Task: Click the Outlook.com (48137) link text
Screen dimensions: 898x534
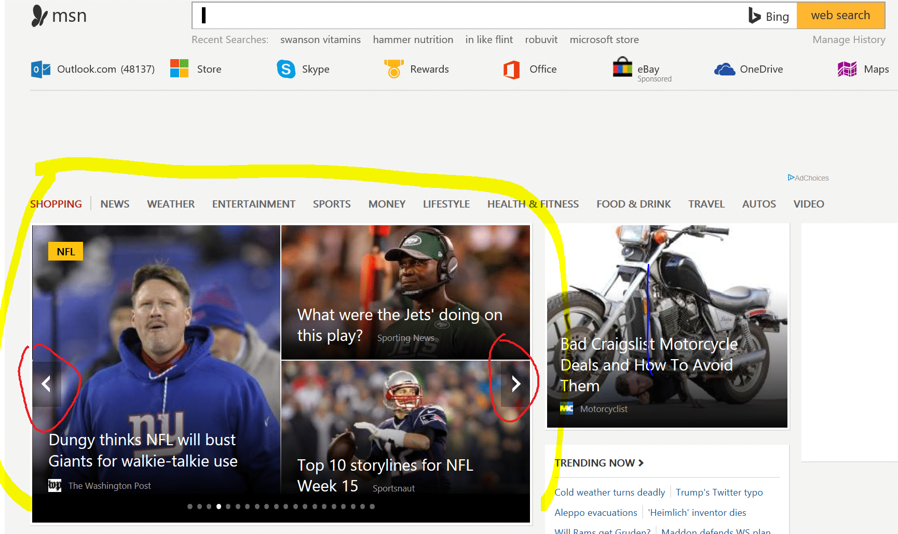Action: pos(106,69)
